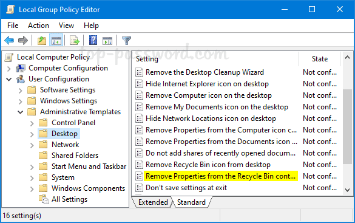Click Not conf... state for Remove Recycle Bin icon
Screen dimensions: 355x223
coord(320,165)
